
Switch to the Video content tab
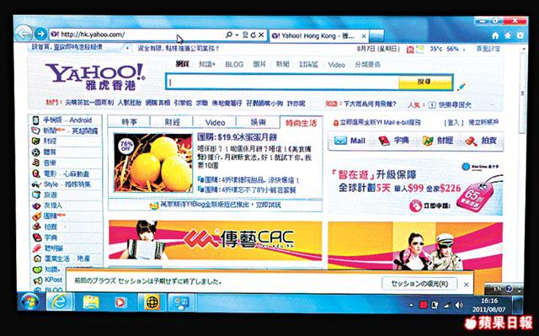click(x=216, y=123)
